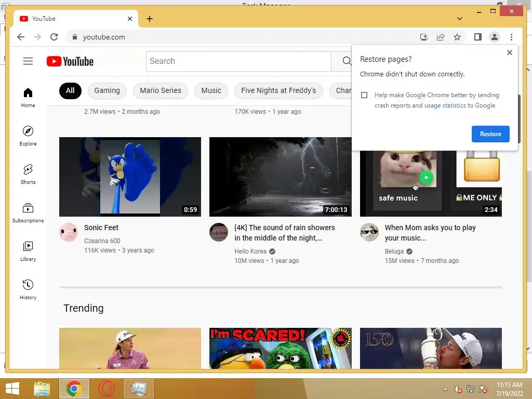This screenshot has height=399, width=532.
Task: Open I'm SCARED trending thumbnail
Action: pyautogui.click(x=280, y=348)
